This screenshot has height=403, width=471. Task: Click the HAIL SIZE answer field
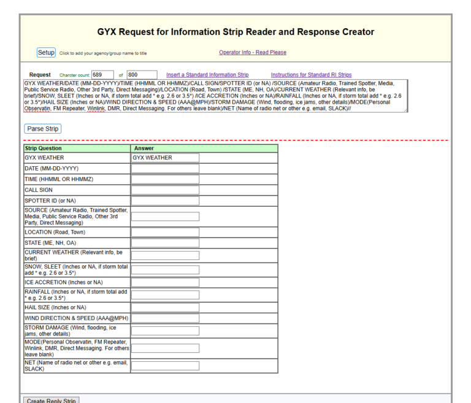(x=165, y=308)
